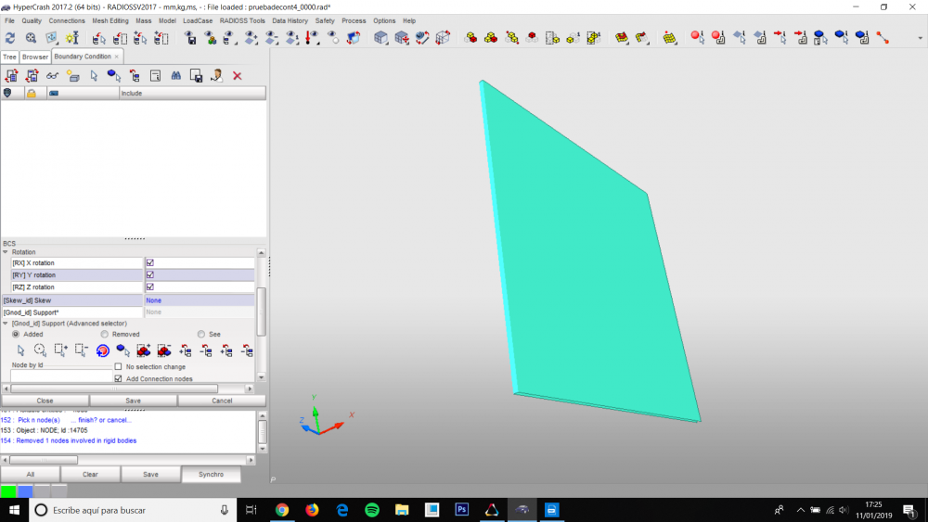Click the BCS panel horizontal scrollbar
928x522 pixels.
(x=113, y=388)
